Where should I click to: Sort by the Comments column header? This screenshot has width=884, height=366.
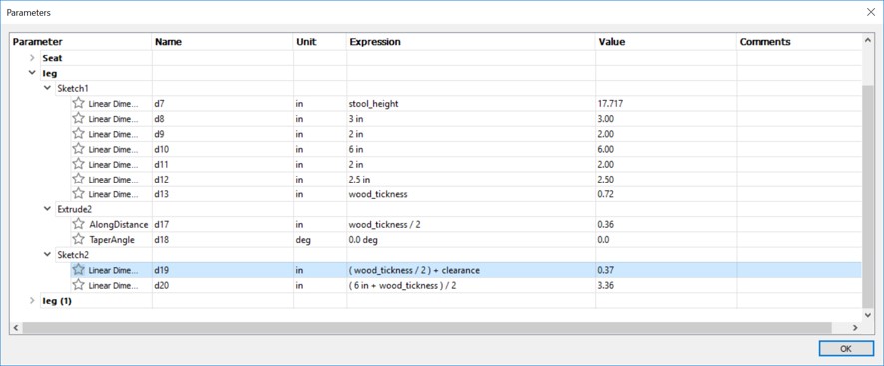pyautogui.click(x=799, y=42)
